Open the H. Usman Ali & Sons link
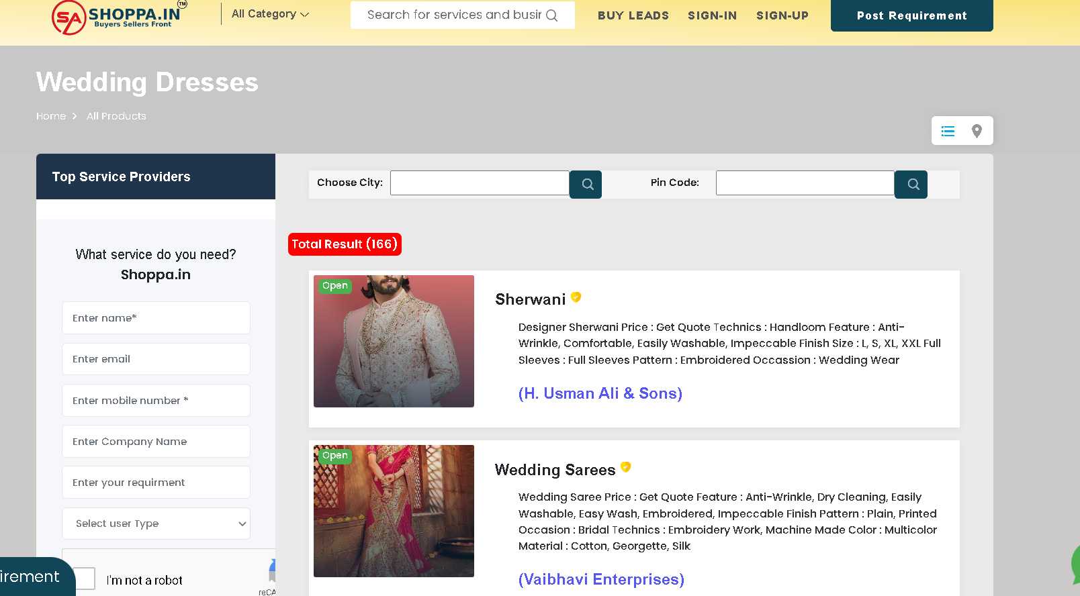1080x596 pixels. pyautogui.click(x=600, y=393)
